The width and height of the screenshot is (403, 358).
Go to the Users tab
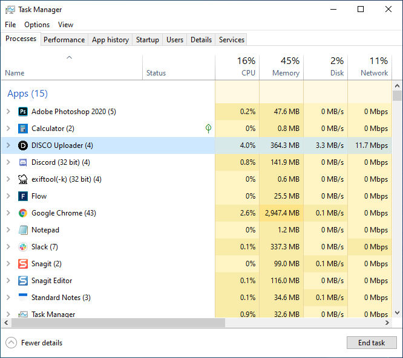pos(175,40)
